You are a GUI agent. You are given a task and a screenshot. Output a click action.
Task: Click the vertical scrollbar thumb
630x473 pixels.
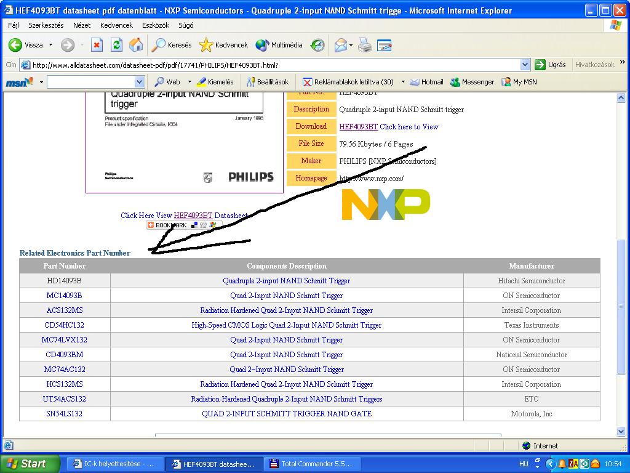click(621, 307)
